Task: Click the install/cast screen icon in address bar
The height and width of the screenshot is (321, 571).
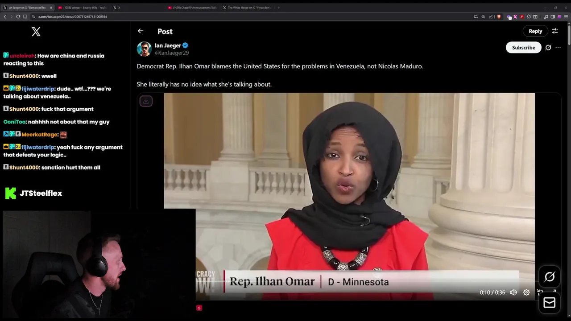Action: pyautogui.click(x=476, y=16)
